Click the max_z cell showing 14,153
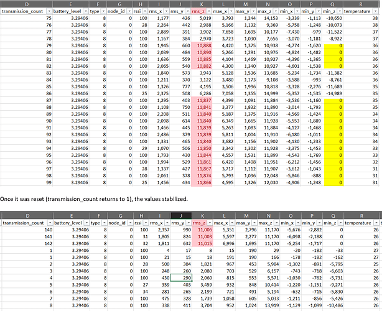The image size is (382, 311). tap(268, 18)
